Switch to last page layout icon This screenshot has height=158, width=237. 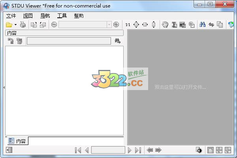228,150
